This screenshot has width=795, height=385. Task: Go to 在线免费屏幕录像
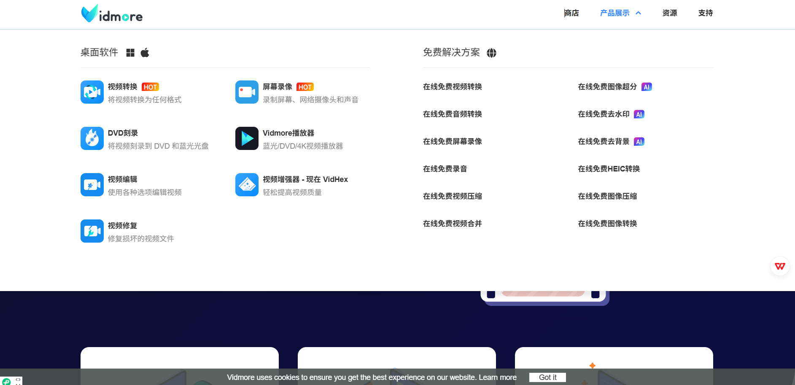[453, 142]
